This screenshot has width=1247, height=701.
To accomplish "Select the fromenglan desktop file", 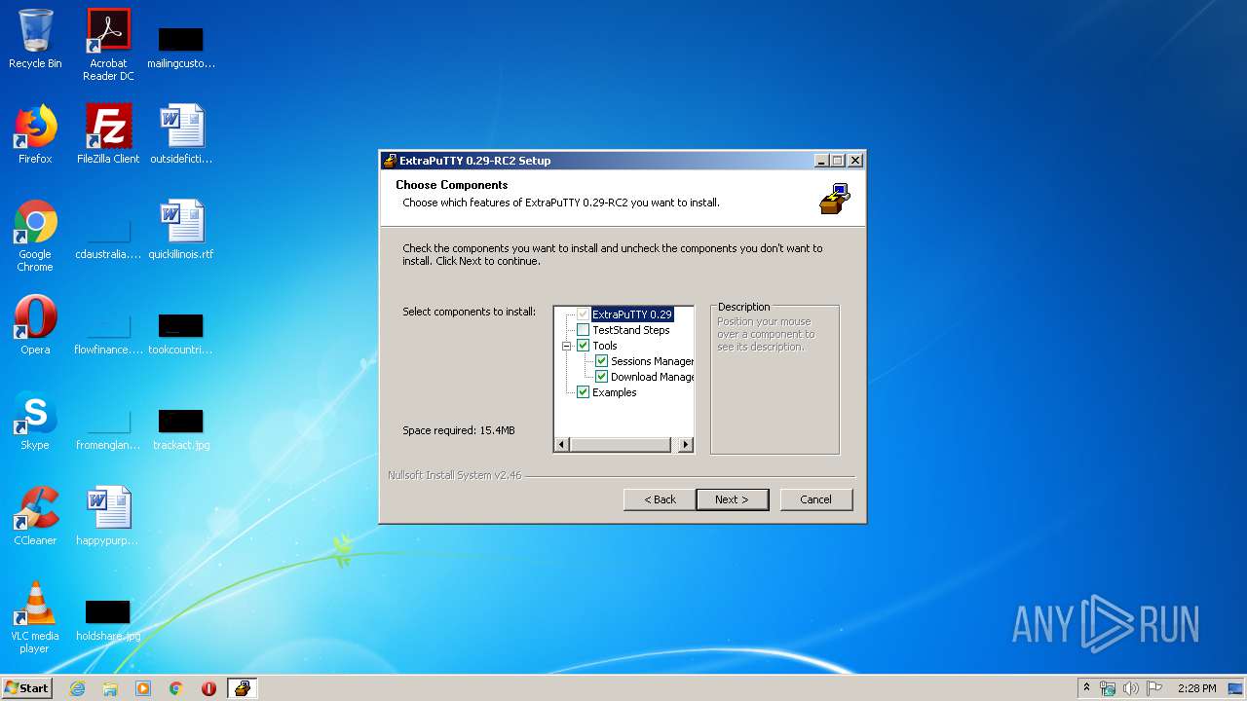I will pyautogui.click(x=108, y=430).
